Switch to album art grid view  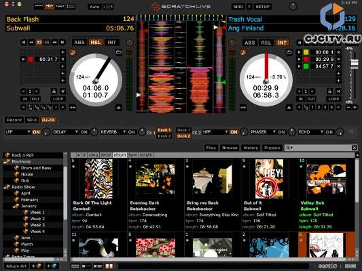click(109, 266)
